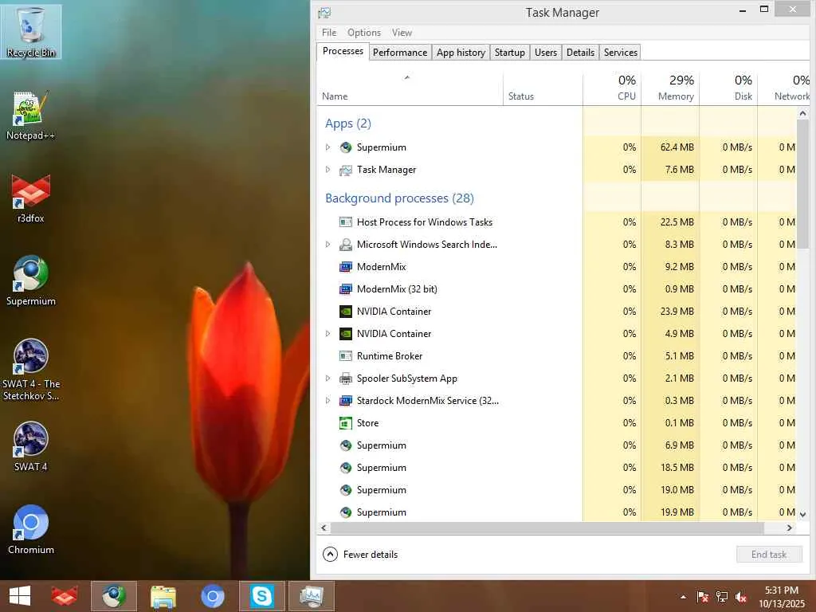Open network status tray icon

[x=722, y=597]
